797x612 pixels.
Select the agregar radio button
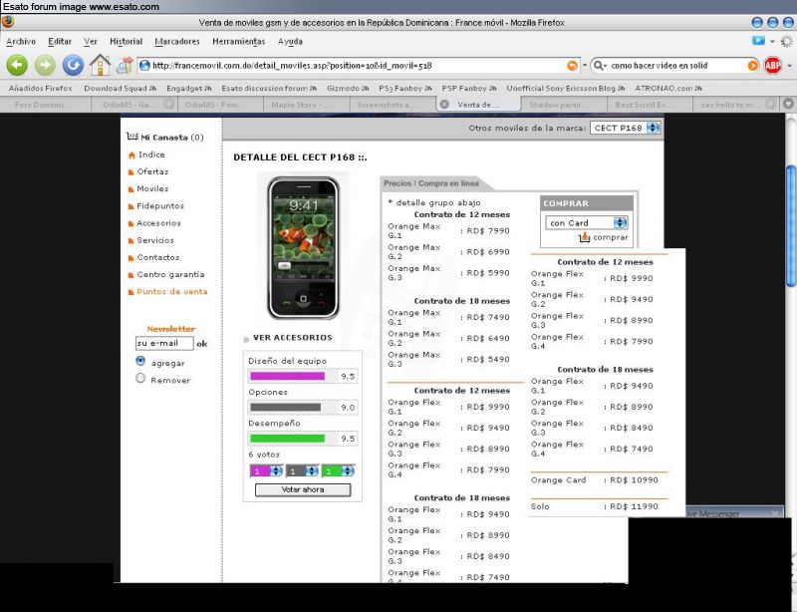click(140, 361)
